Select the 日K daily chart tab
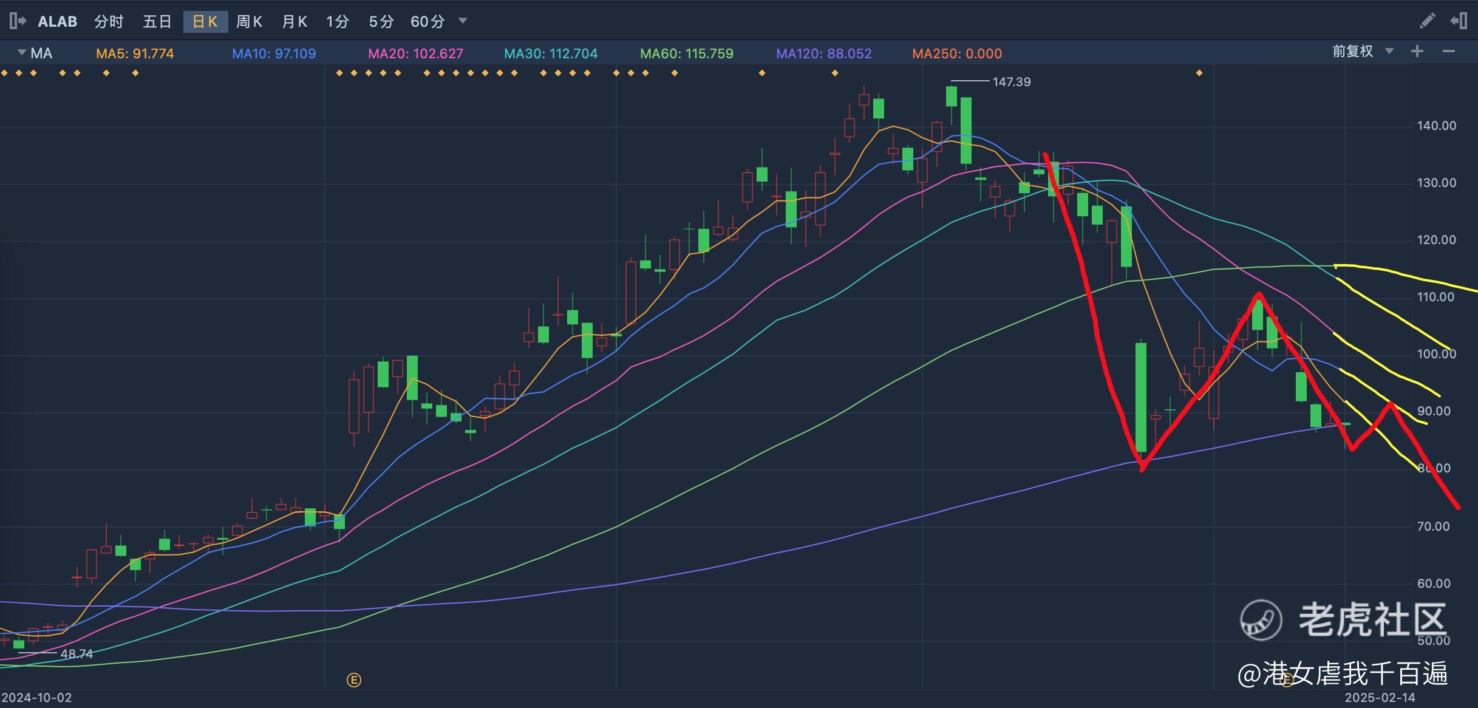 tap(205, 22)
